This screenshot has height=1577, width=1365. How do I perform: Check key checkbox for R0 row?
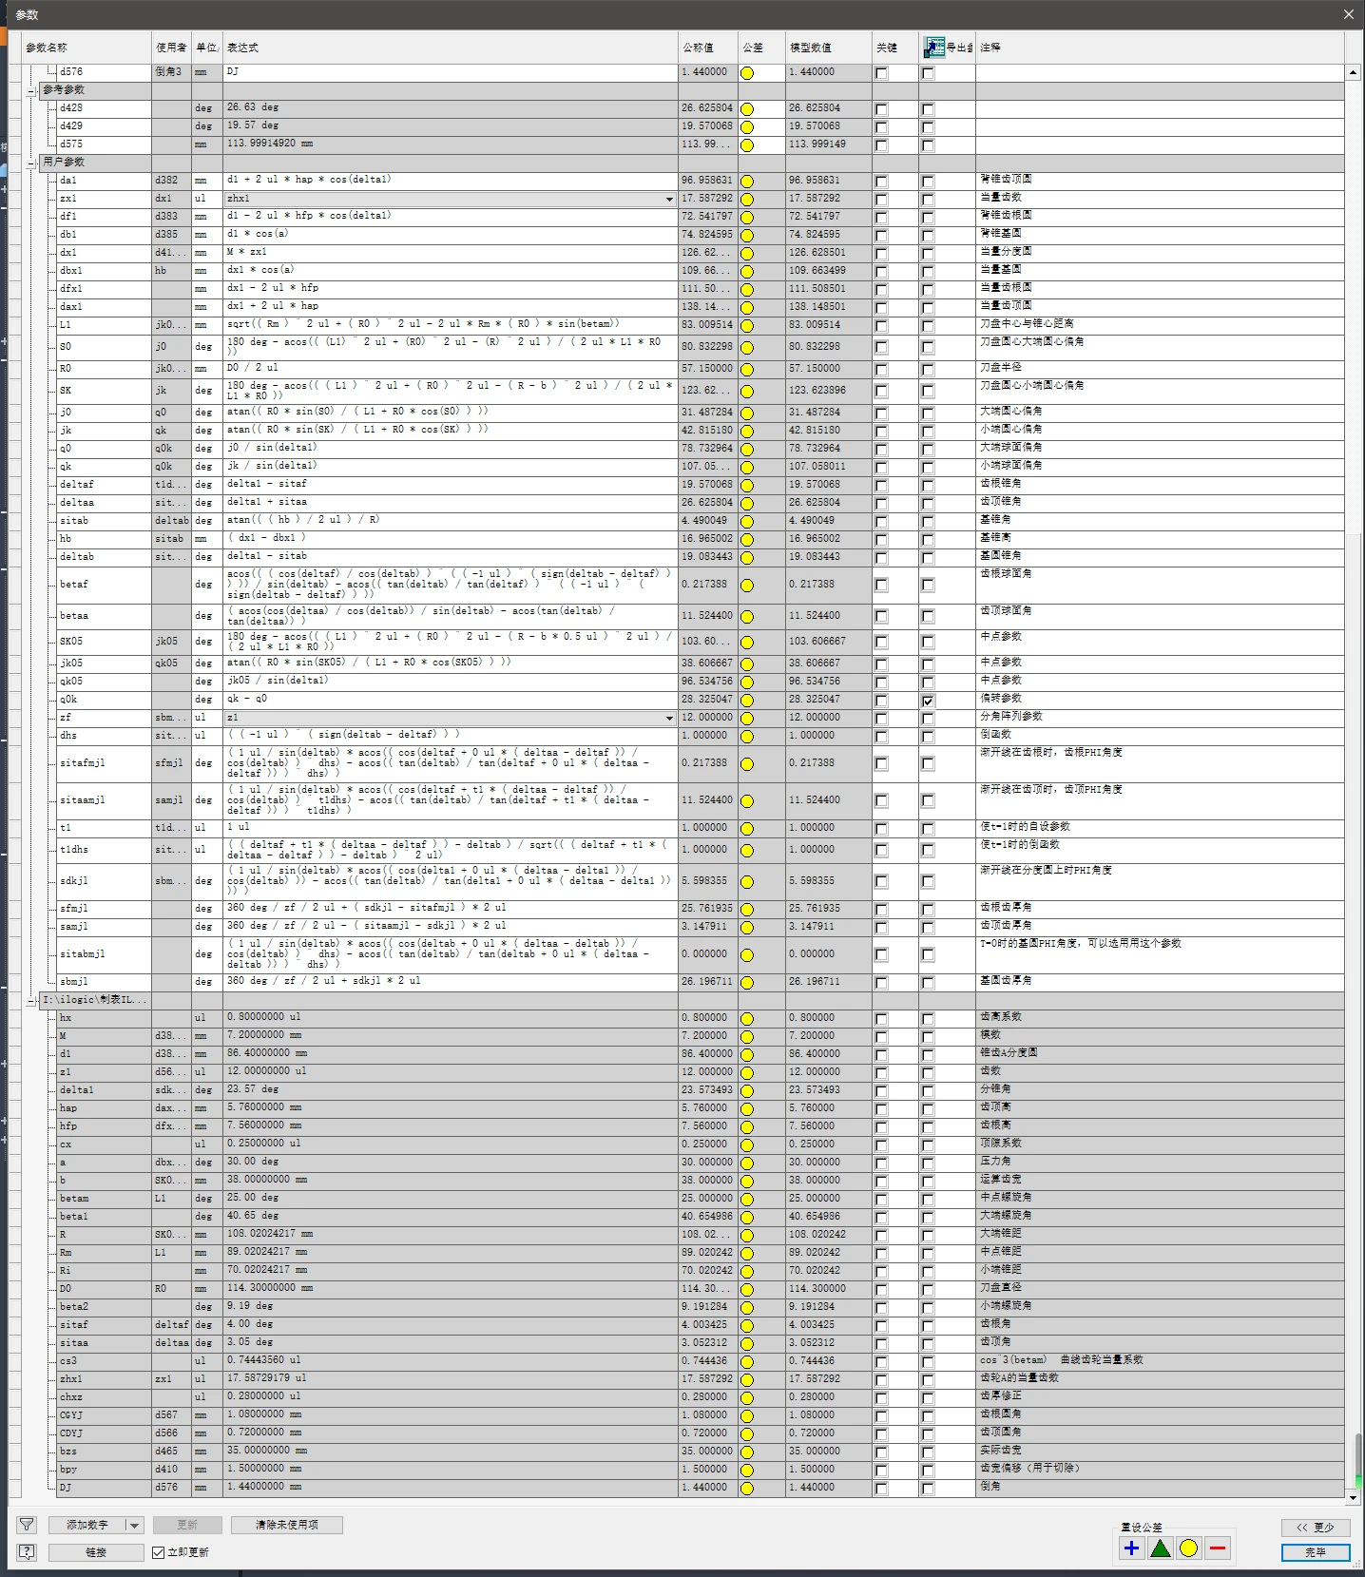881,370
